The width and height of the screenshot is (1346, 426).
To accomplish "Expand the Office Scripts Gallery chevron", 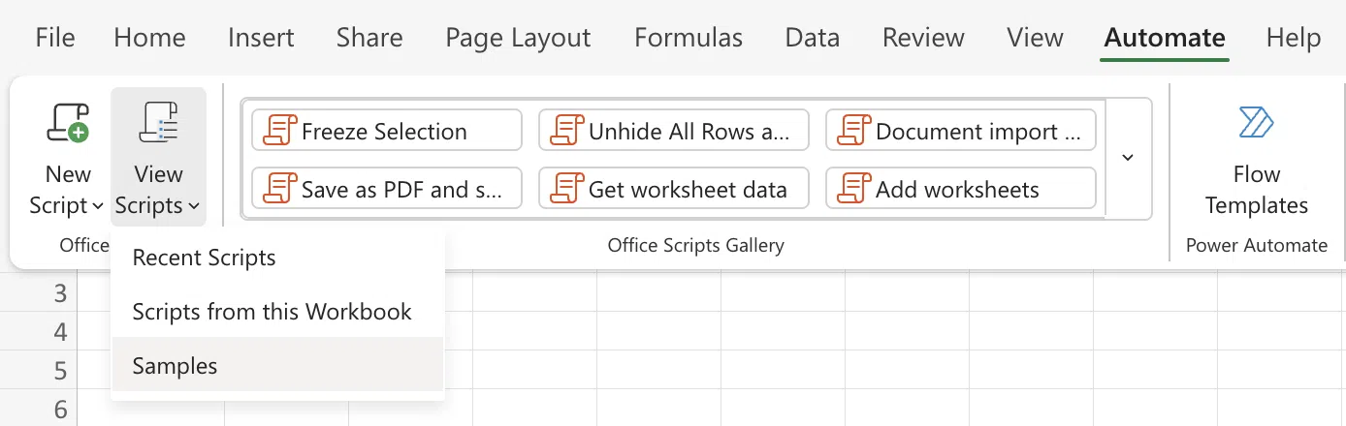I will (1128, 158).
